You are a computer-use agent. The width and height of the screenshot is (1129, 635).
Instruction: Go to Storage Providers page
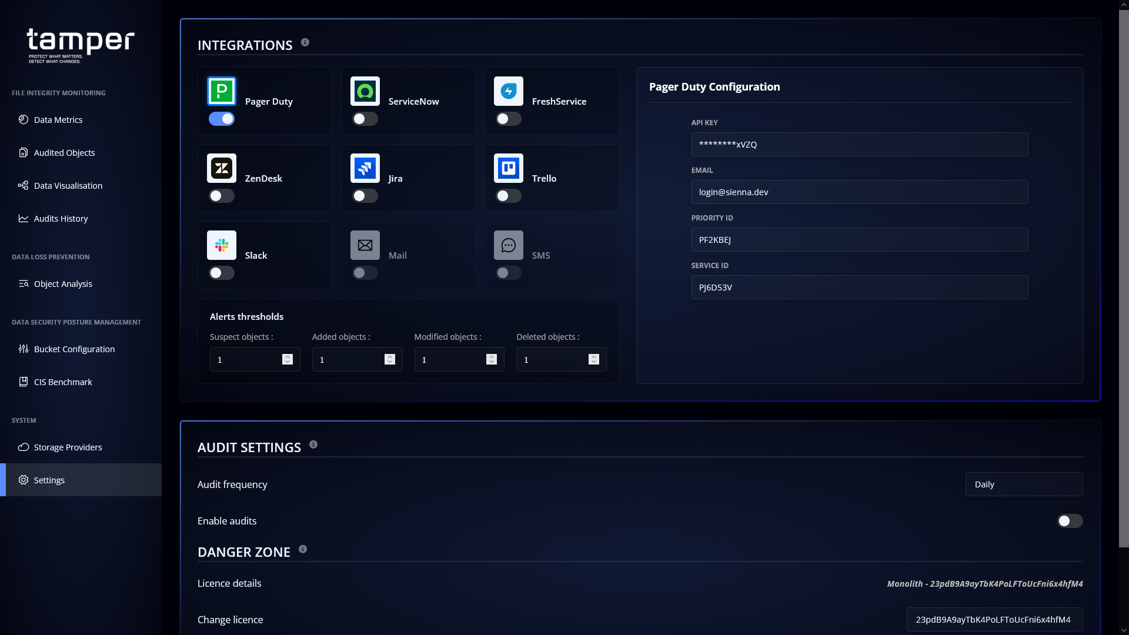[x=68, y=447]
